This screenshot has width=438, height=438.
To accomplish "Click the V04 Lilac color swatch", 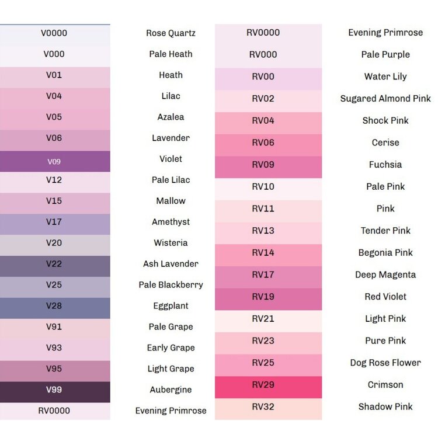I will (x=54, y=98).
